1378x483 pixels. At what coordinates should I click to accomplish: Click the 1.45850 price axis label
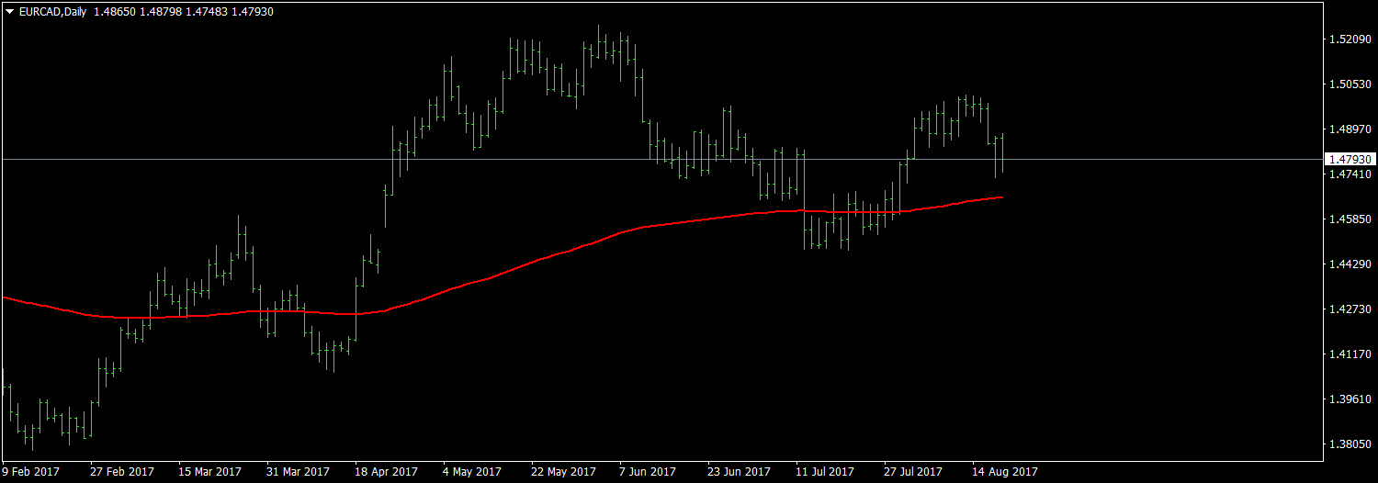pyautogui.click(x=1350, y=219)
